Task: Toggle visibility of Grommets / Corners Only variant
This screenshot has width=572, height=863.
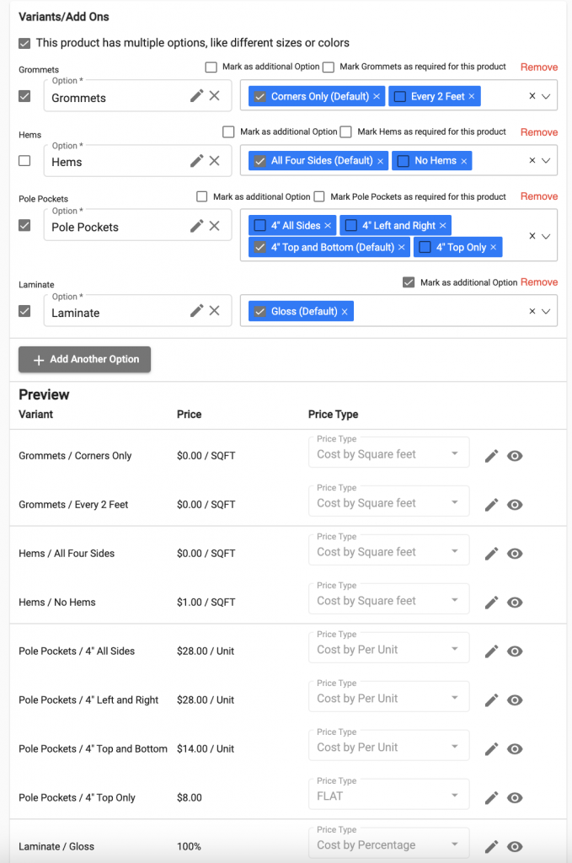Action: click(x=515, y=456)
